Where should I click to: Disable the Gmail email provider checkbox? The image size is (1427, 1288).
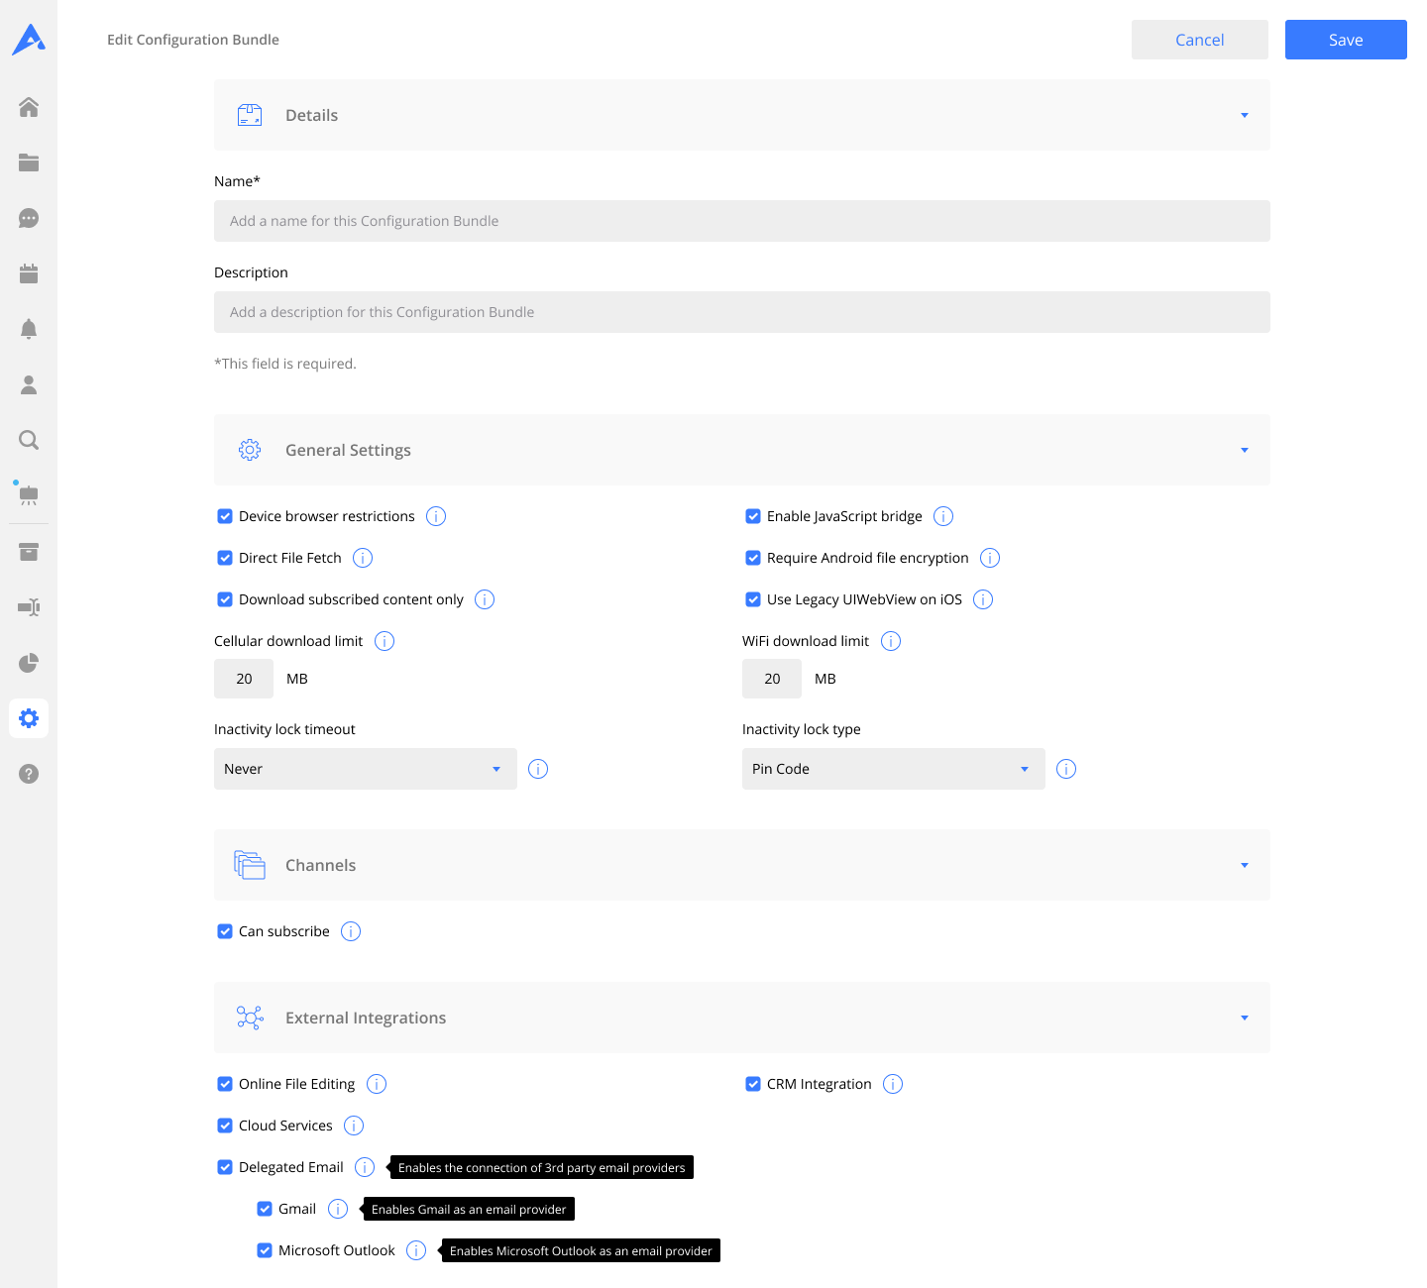(265, 1209)
